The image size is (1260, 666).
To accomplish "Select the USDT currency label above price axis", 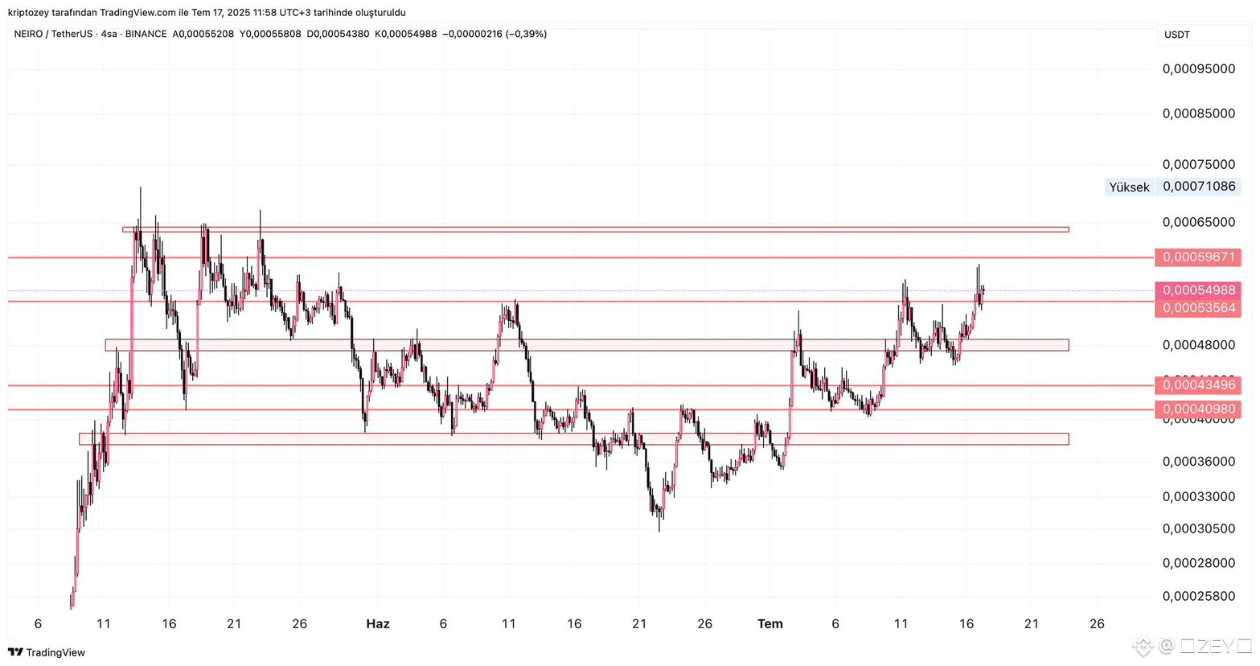I will [1177, 35].
